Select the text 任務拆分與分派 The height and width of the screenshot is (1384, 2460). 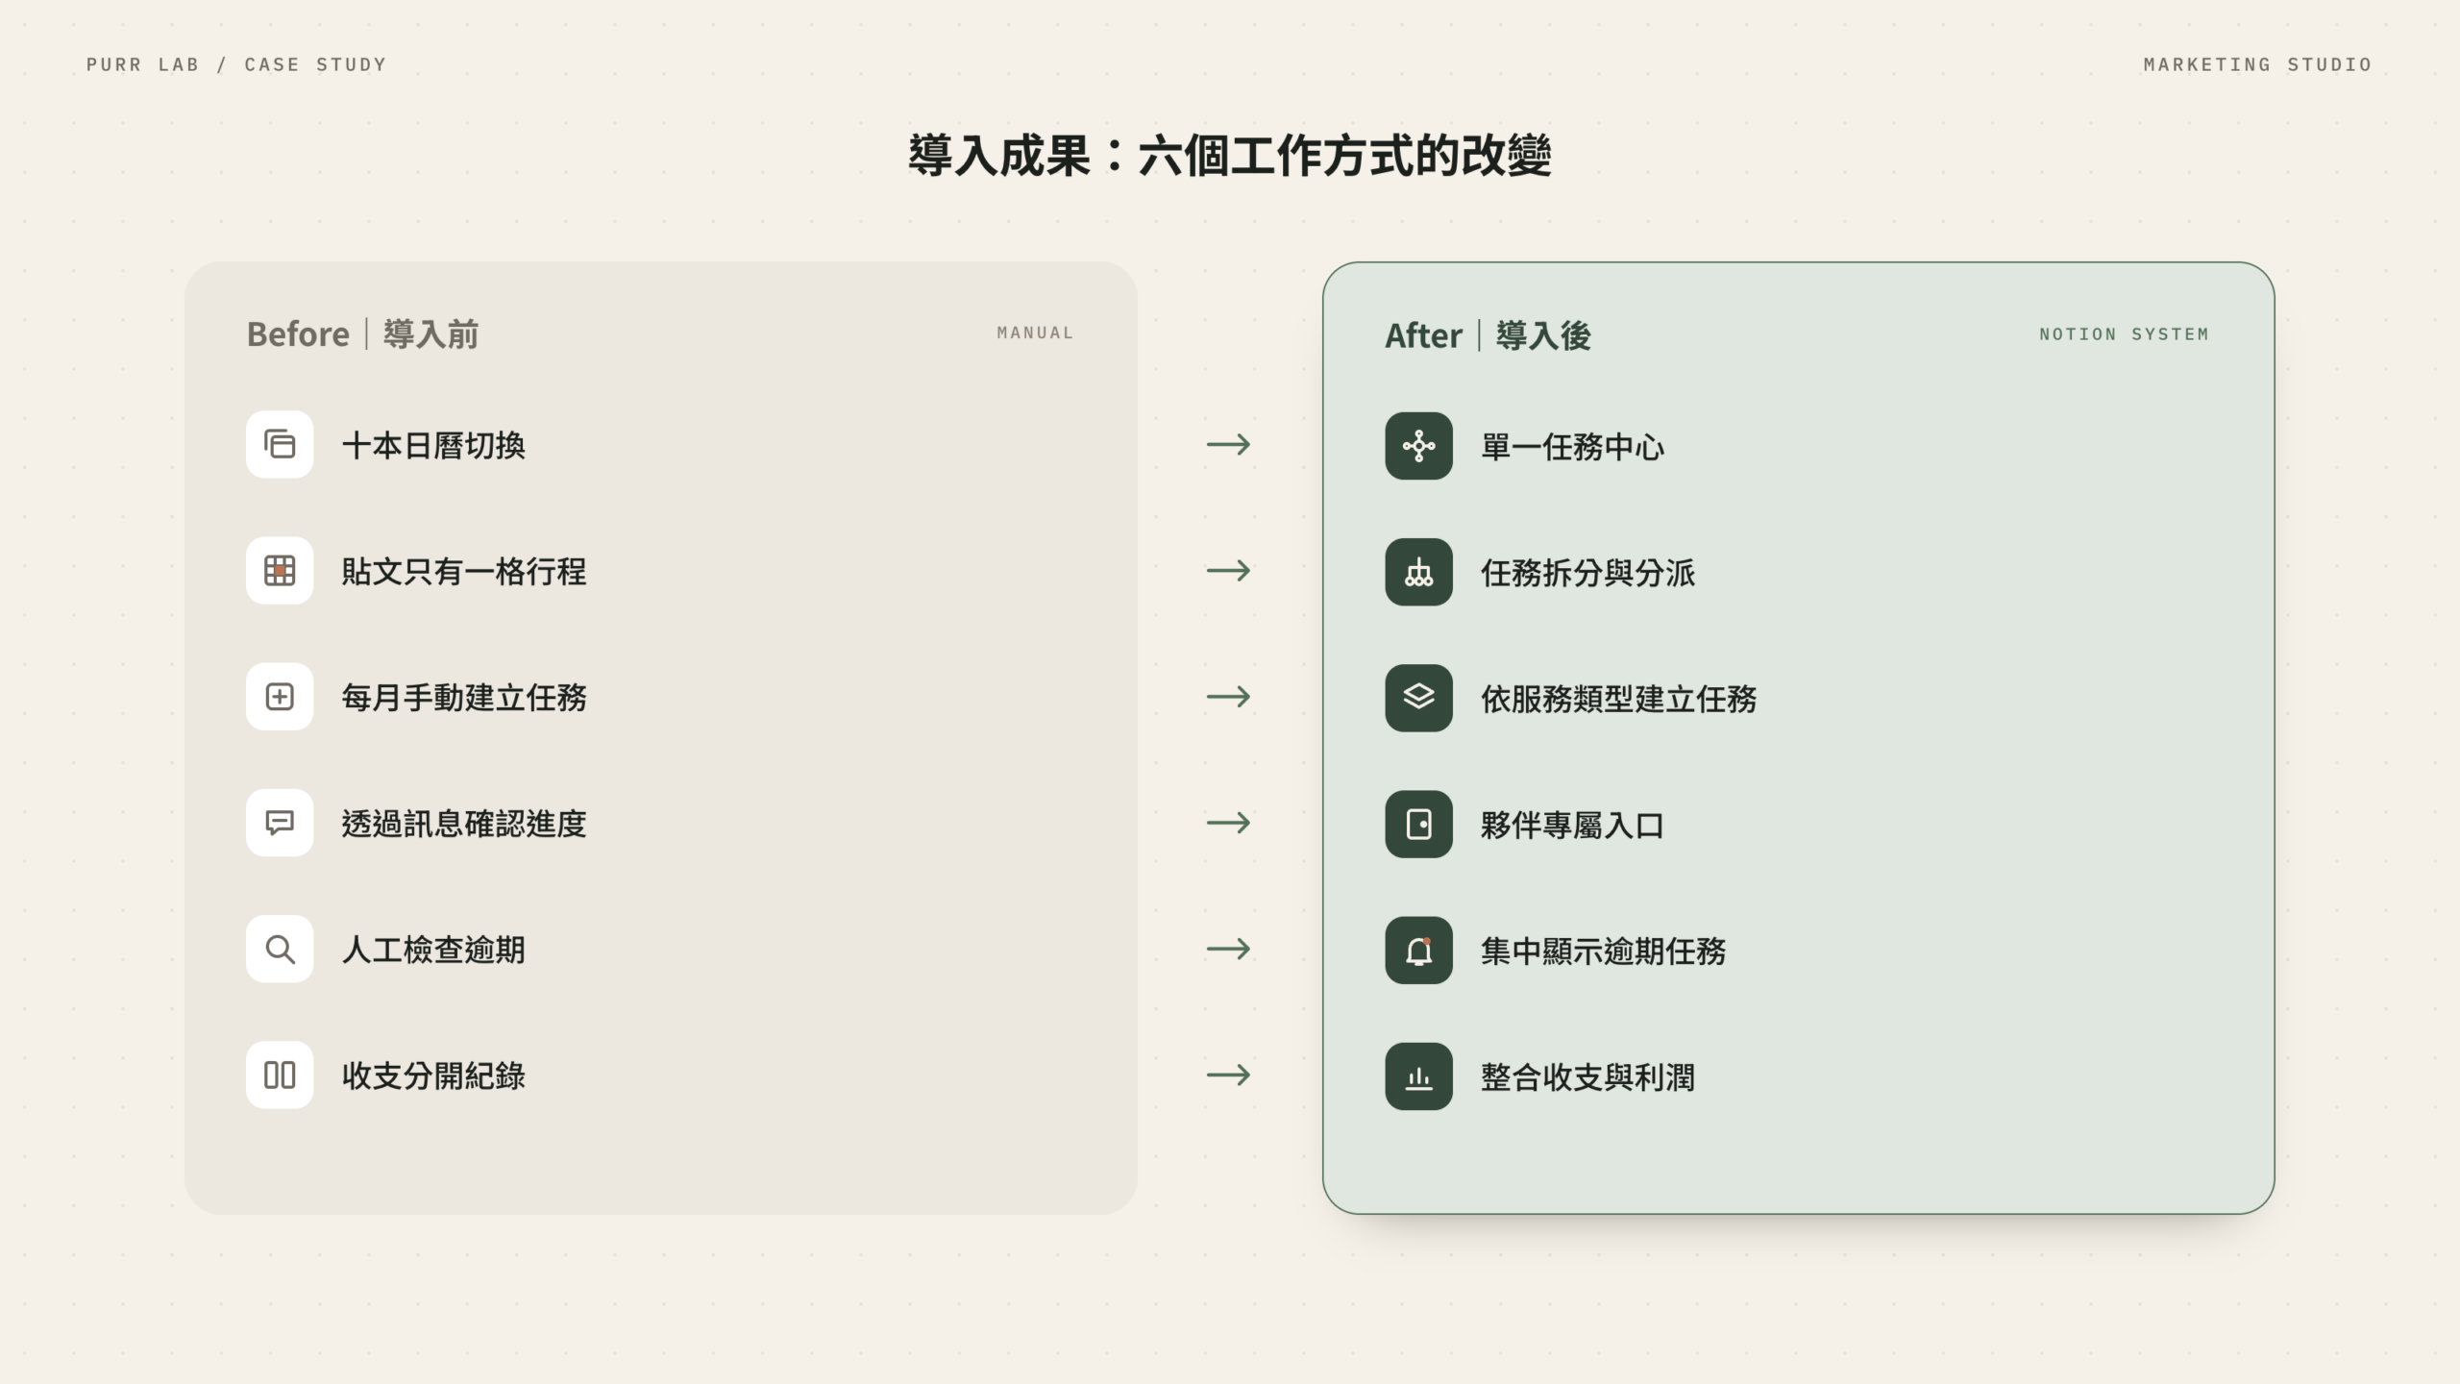coord(1587,572)
